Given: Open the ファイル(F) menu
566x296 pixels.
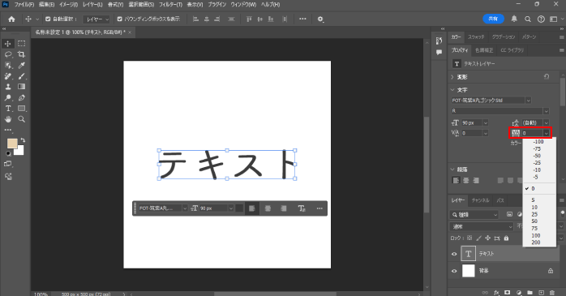Looking at the screenshot, I should pyautogui.click(x=24, y=5).
